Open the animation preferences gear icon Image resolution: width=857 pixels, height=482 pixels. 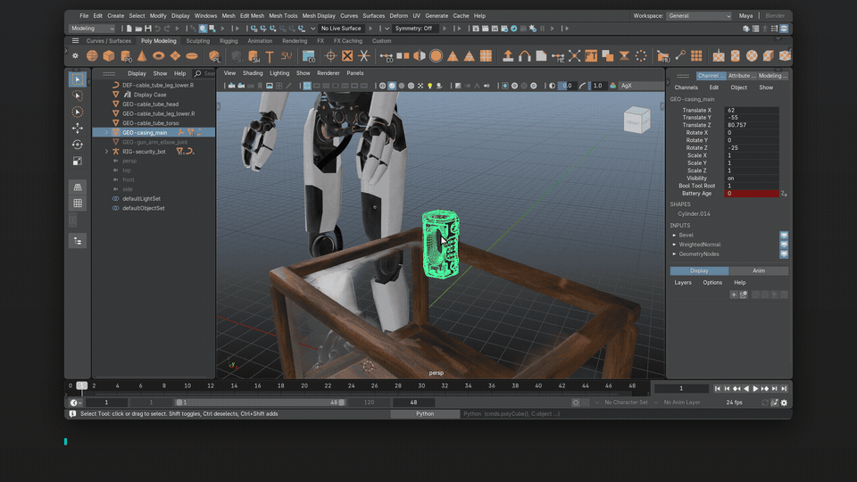[x=784, y=403]
